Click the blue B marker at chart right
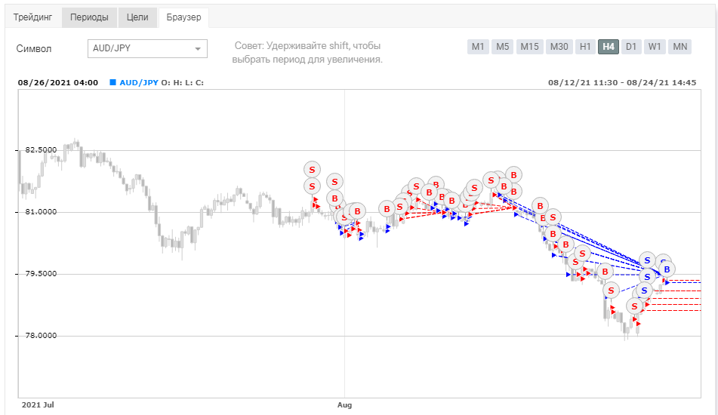 coord(667,269)
